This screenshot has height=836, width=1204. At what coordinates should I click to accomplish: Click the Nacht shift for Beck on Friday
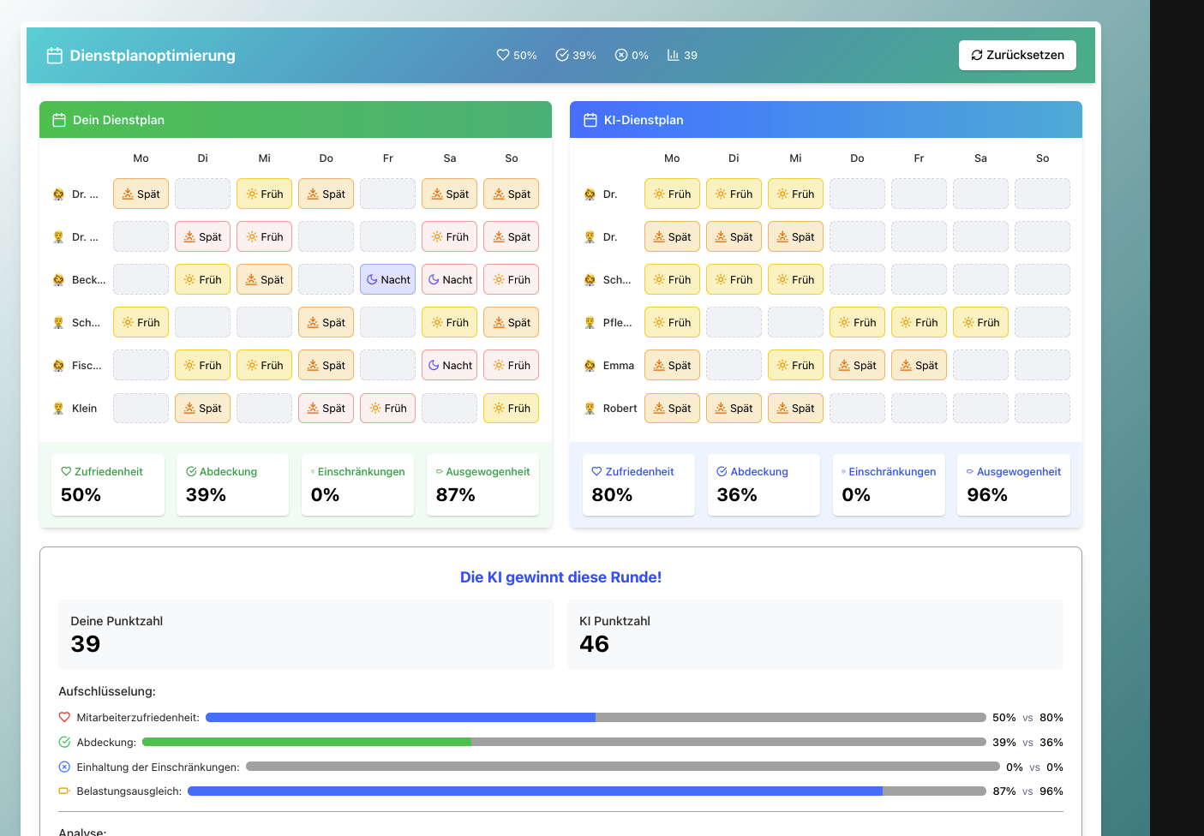[x=387, y=279]
